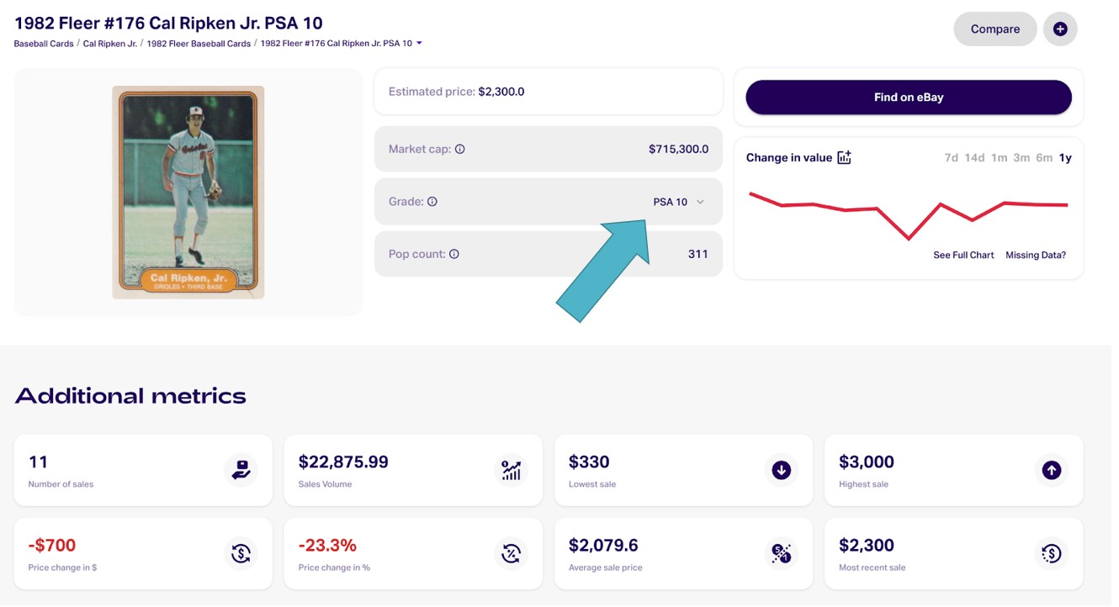This screenshot has width=1119, height=607.
Task: Click the Grade info icon
Action: coord(432,202)
